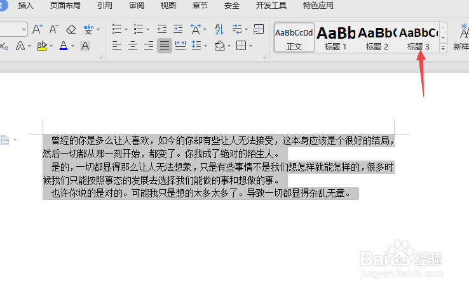
Task: Sort text with A-Z icon
Action: point(219,29)
